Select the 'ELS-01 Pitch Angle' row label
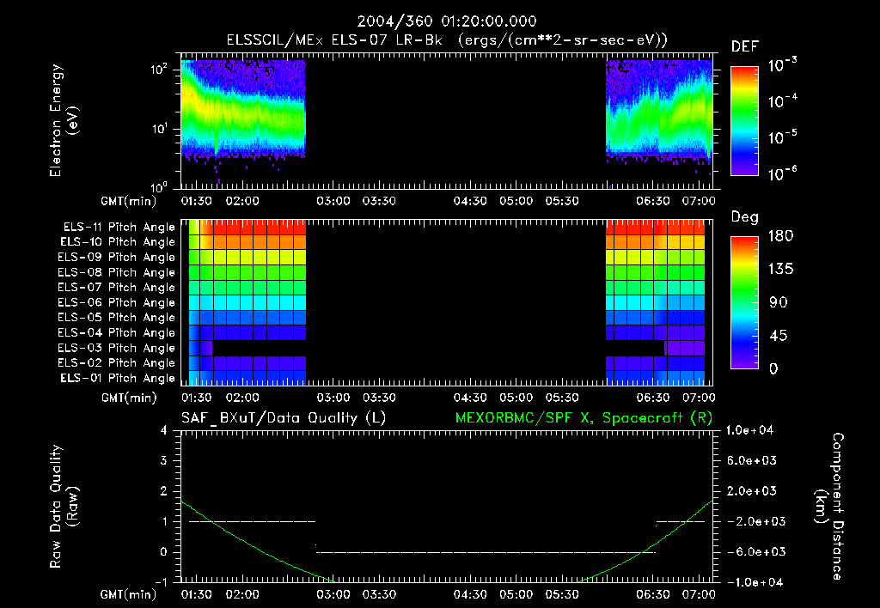 point(118,379)
